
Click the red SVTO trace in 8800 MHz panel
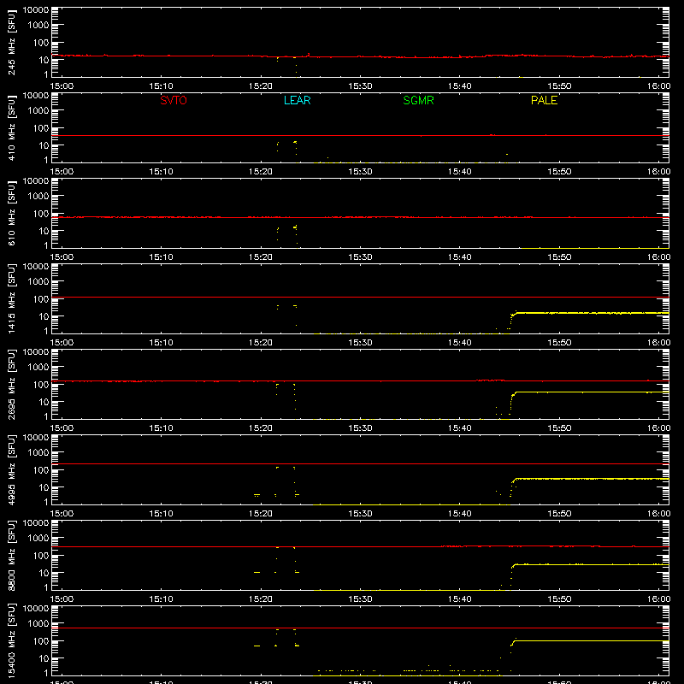click(360, 546)
